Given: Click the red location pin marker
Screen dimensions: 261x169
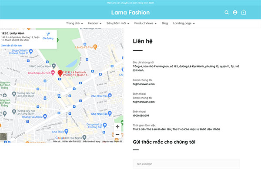Looking at the screenshot, I should pyautogui.click(x=60, y=73).
